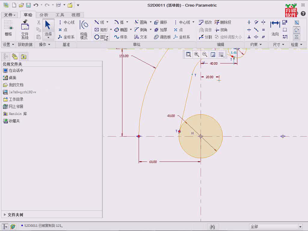Save the sketch with the floppy disk icon
The image size is (308, 231).
(x=28, y=5)
